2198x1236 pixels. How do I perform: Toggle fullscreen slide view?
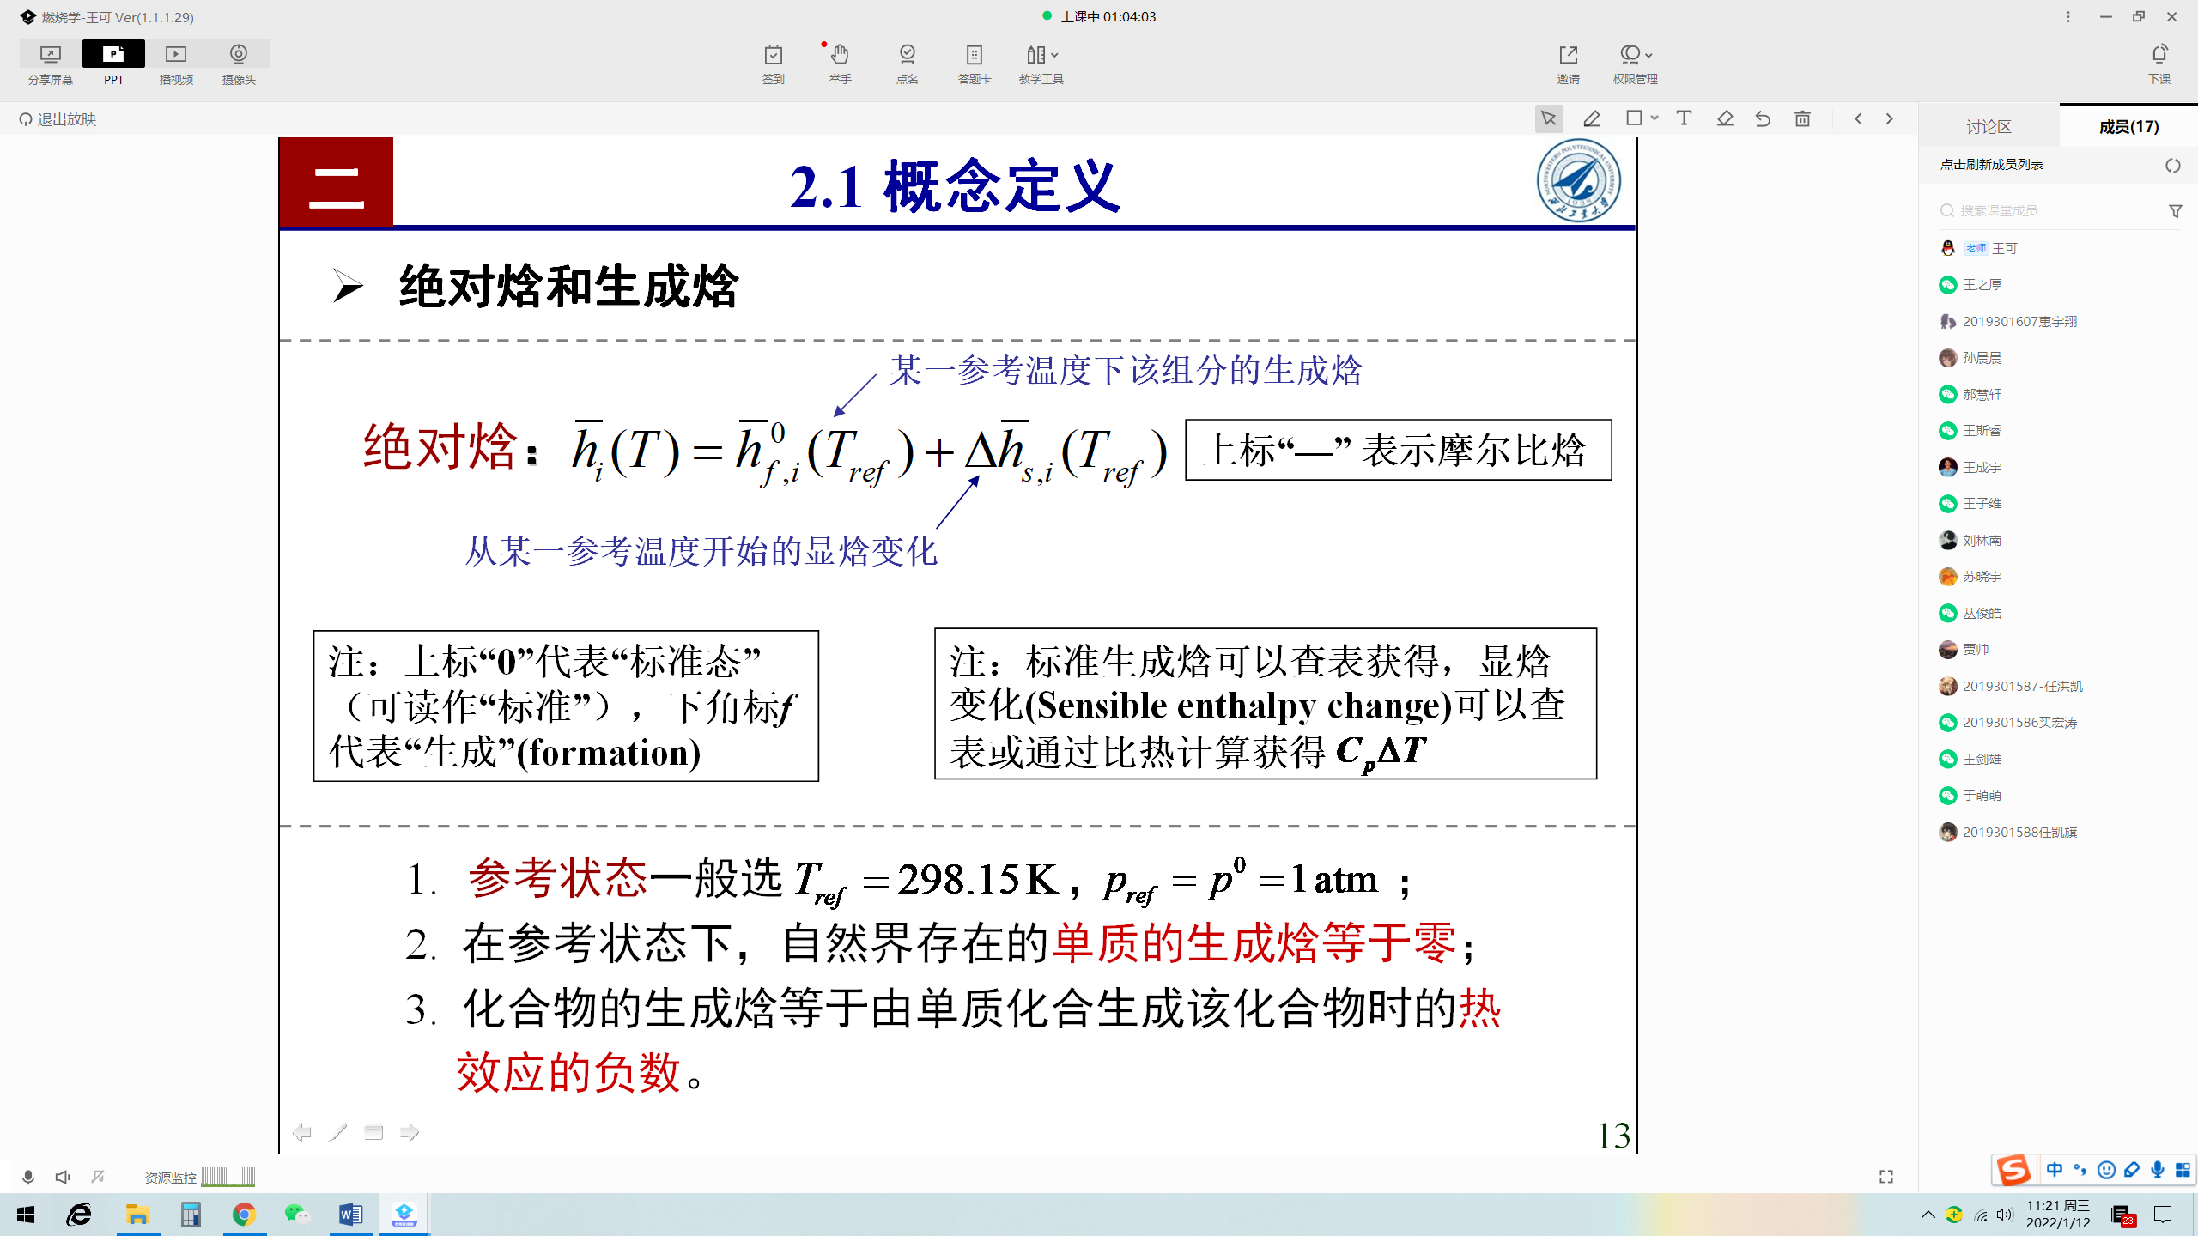[1885, 1177]
